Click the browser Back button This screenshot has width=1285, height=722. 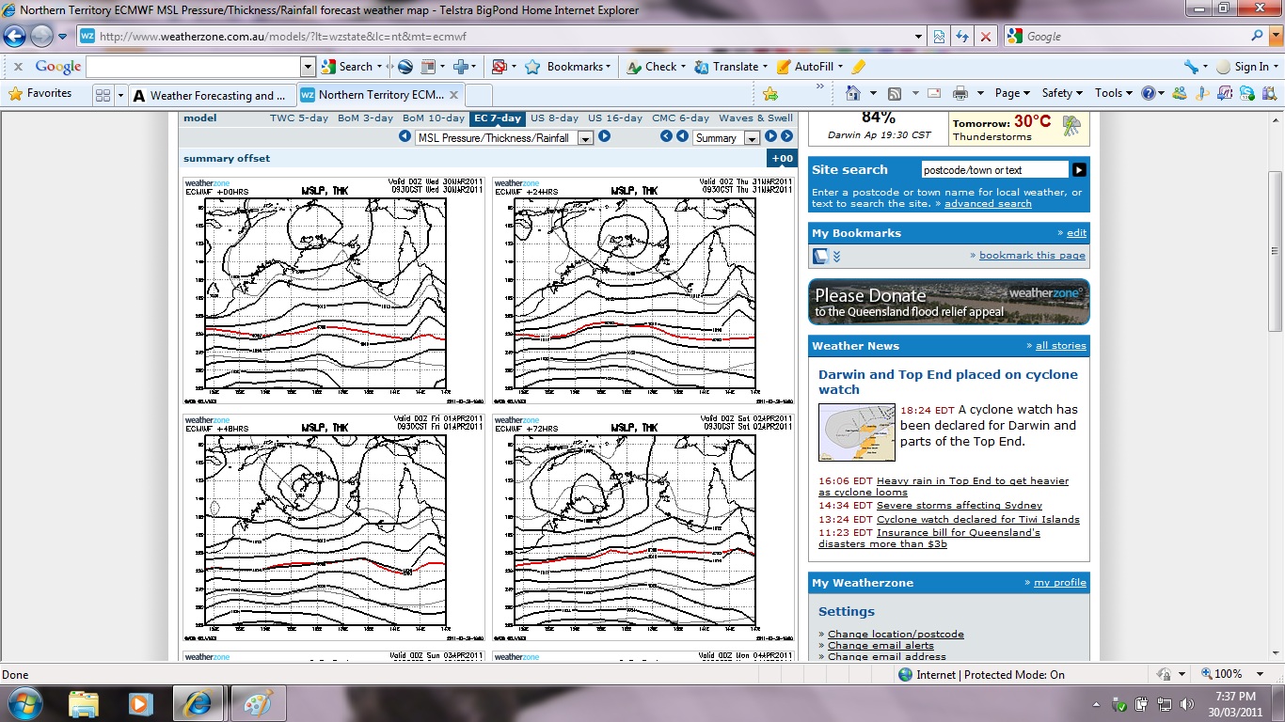(15, 36)
